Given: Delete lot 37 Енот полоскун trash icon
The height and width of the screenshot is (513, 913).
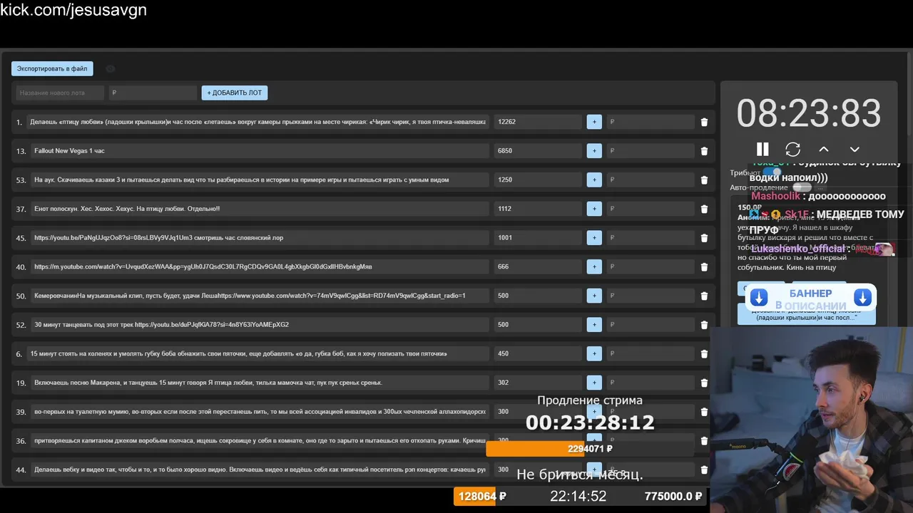Looking at the screenshot, I should point(704,209).
